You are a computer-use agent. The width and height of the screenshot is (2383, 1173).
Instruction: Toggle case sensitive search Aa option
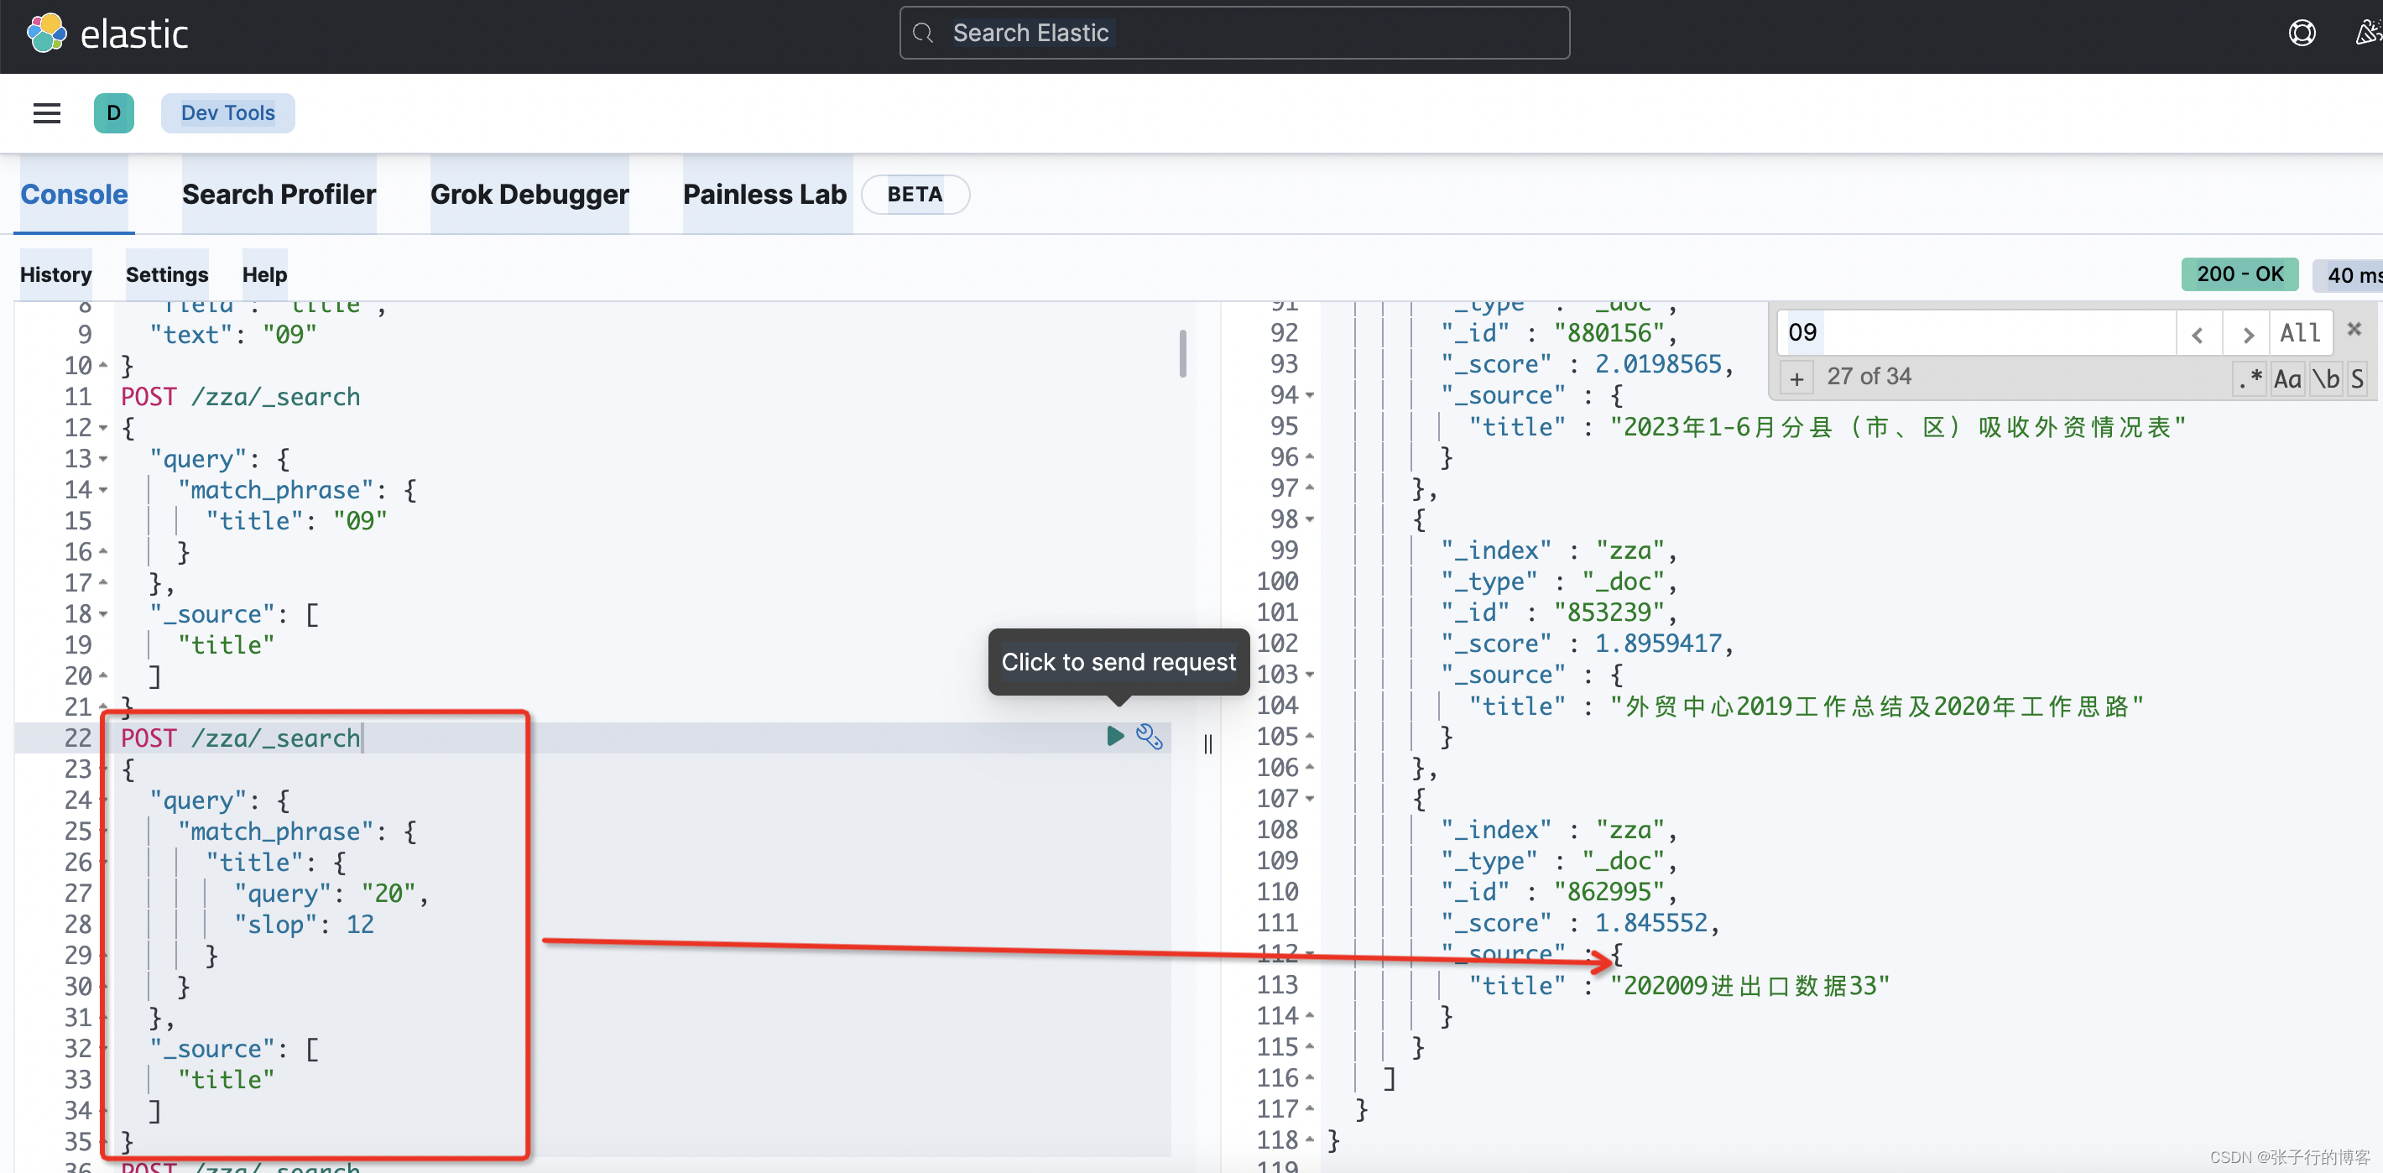tap(2287, 378)
